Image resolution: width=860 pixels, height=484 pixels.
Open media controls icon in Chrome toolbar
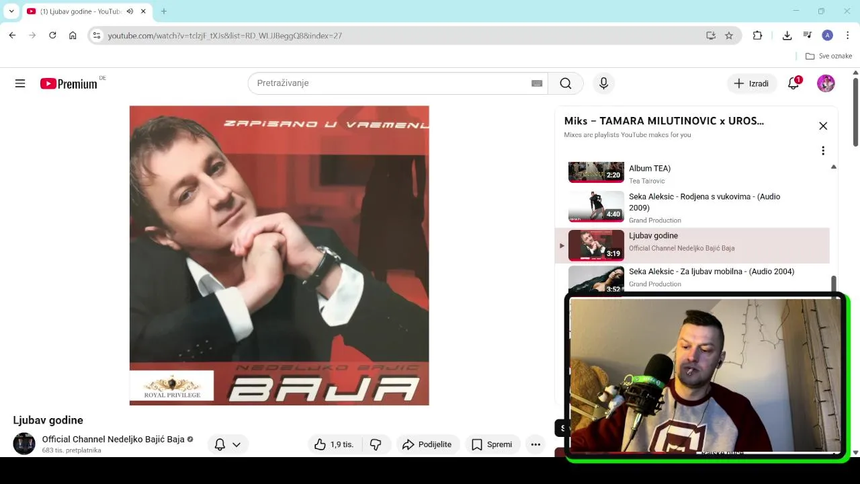[807, 36]
